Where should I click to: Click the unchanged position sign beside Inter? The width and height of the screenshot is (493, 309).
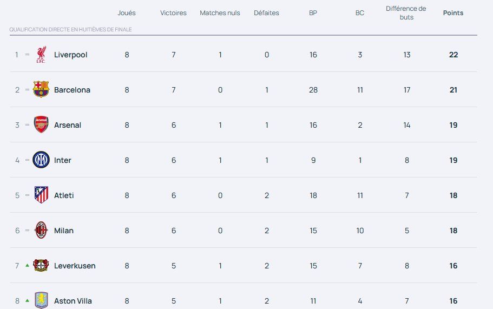click(28, 160)
